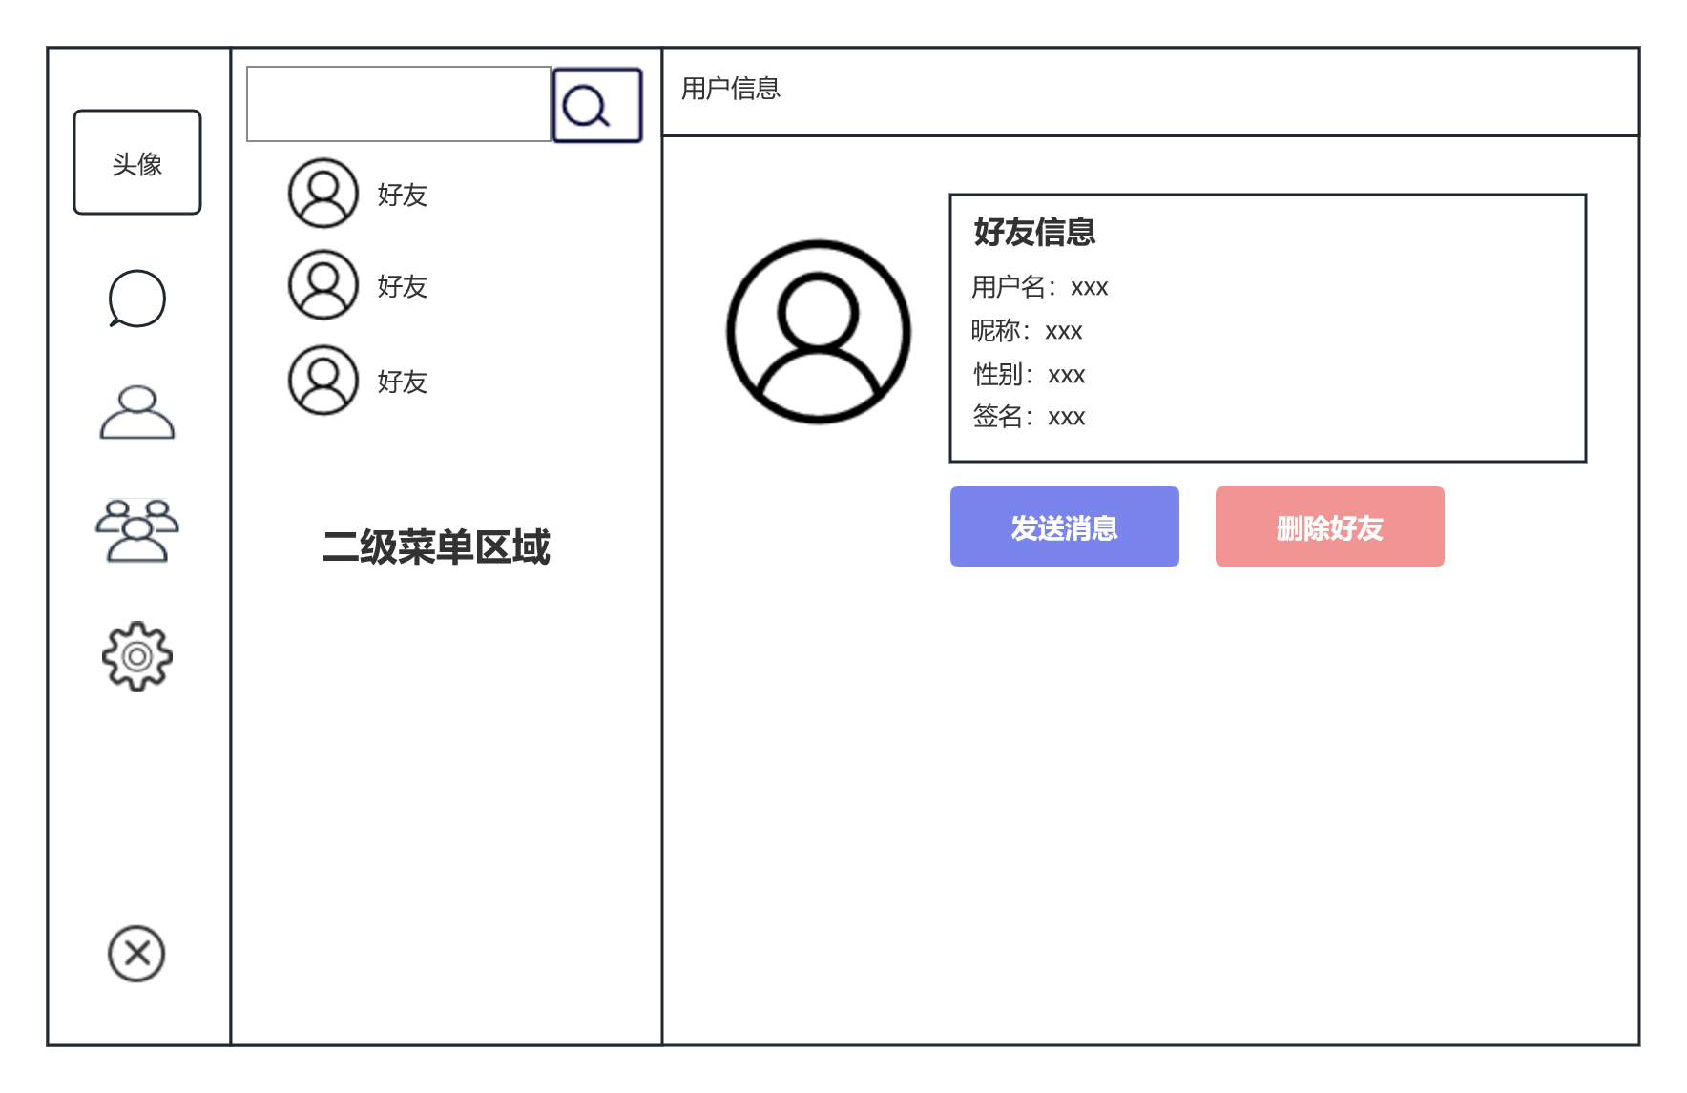Click the 签名 field row
The image size is (1687, 1093).
(x=1029, y=417)
